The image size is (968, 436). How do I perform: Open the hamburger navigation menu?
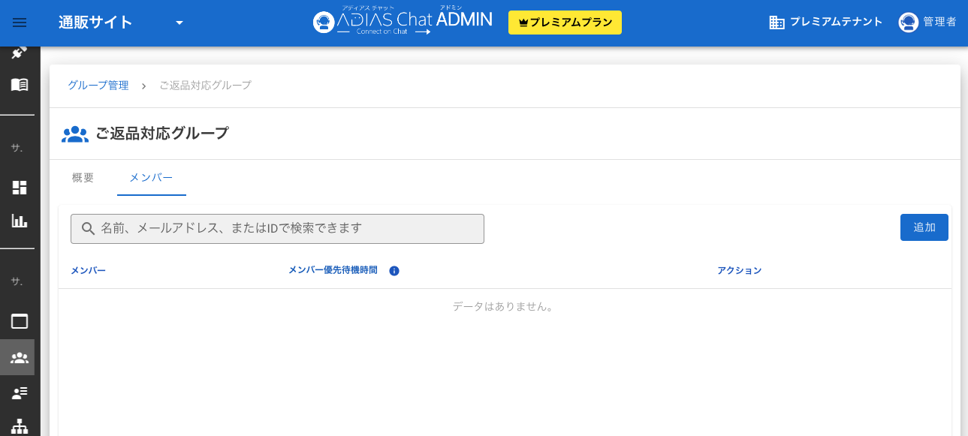pos(20,23)
